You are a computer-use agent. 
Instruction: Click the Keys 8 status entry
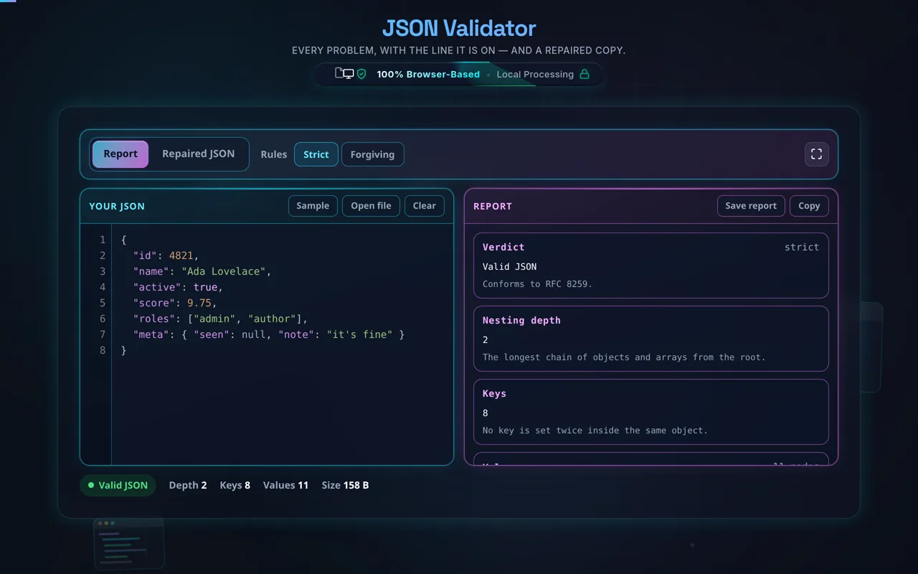(235, 485)
